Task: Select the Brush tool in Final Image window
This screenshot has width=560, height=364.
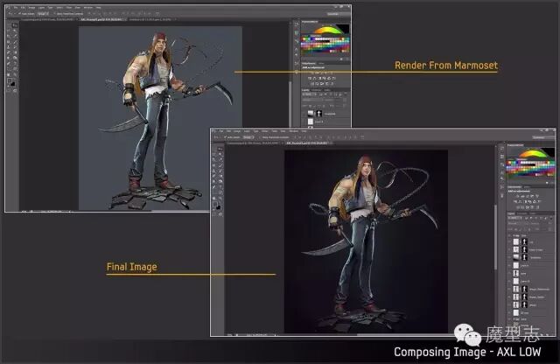Action: pyautogui.click(x=220, y=165)
